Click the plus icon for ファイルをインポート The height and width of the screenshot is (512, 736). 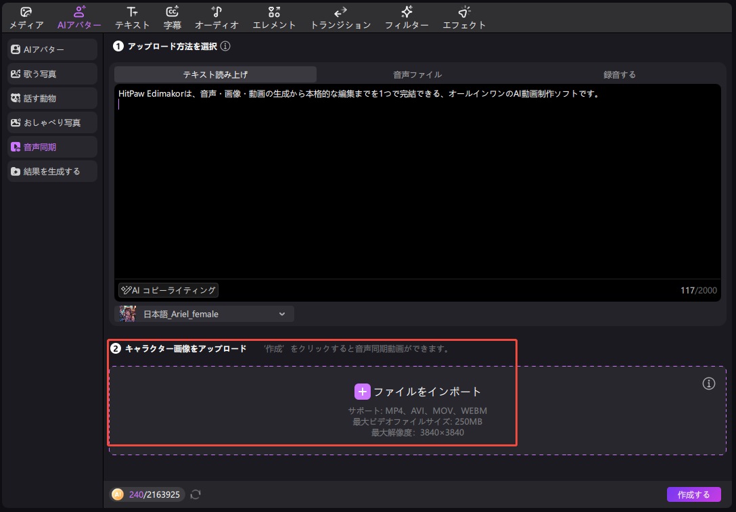[x=363, y=392]
